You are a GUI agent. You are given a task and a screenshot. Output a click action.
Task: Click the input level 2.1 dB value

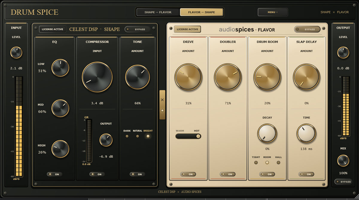coord(16,68)
